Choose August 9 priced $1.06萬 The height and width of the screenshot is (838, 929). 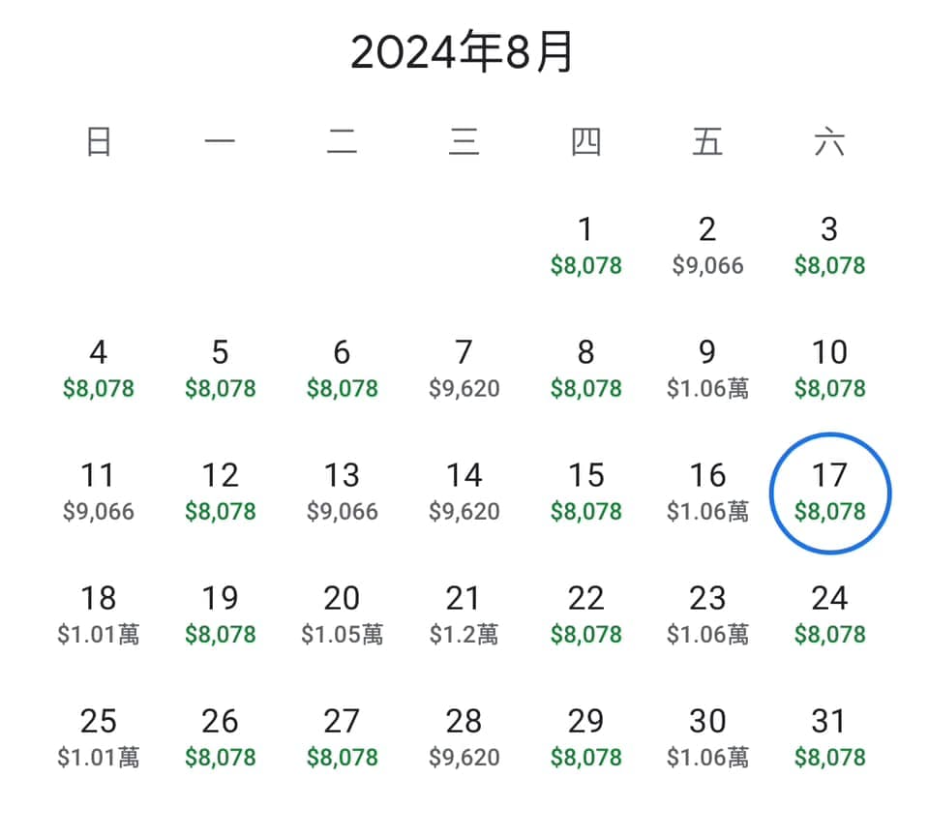tap(707, 370)
